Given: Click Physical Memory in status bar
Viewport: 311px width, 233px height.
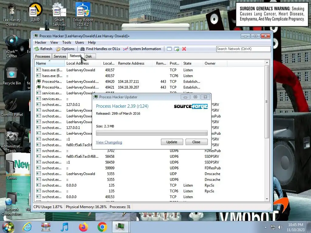Looking at the screenshot, I should [x=86, y=207].
